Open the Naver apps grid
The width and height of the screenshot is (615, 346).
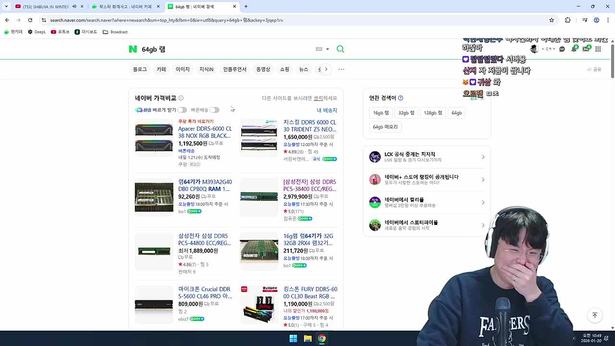[x=598, y=49]
